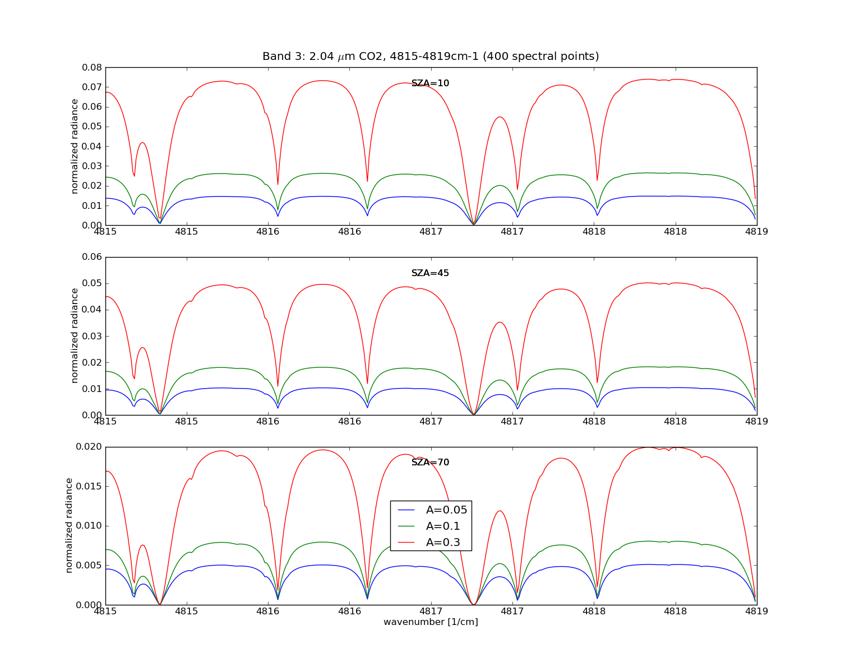Click the '0.015' y-axis tick label
841x672 pixels.
[x=88, y=486]
